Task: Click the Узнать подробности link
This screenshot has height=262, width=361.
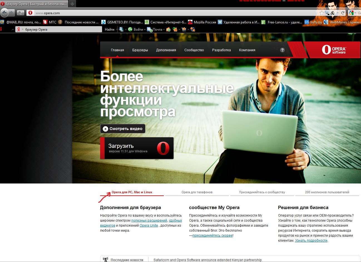Action: [x=311, y=241]
